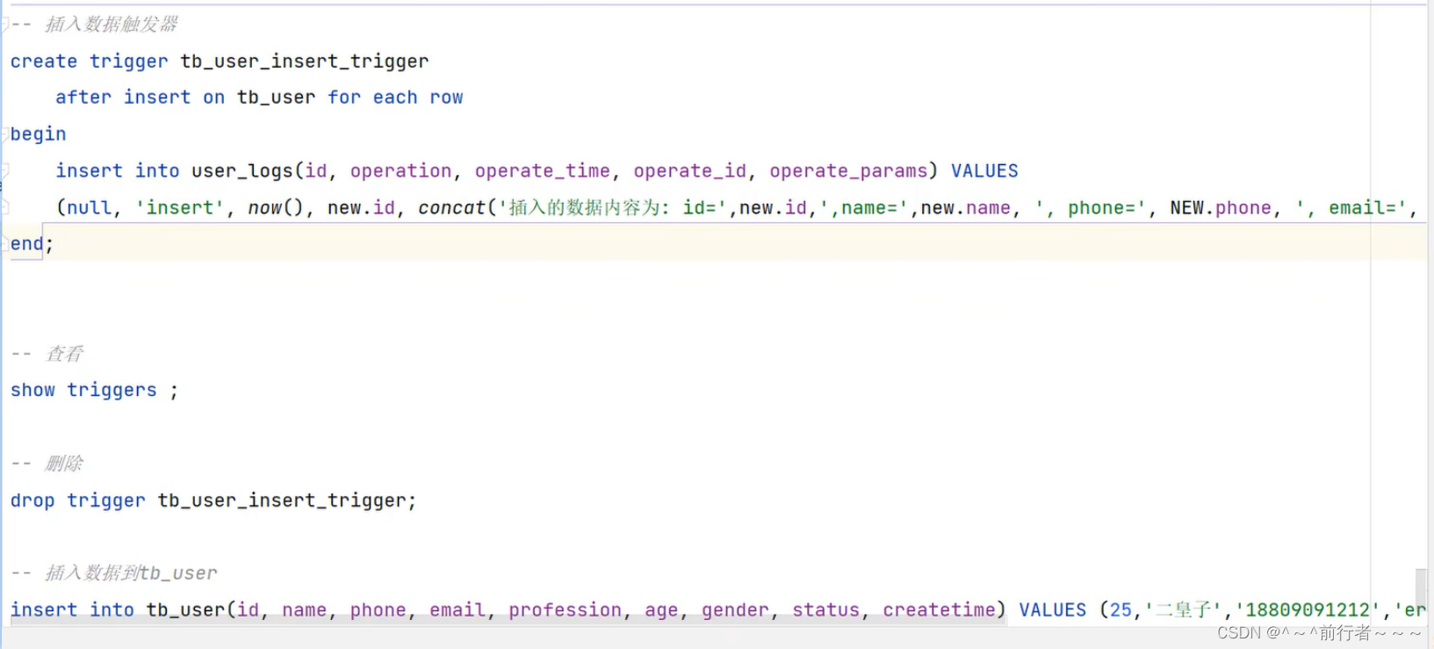1434x649 pixels.
Task: Click the vertical scrollbar thumb at right edge
Action: [x=1421, y=590]
